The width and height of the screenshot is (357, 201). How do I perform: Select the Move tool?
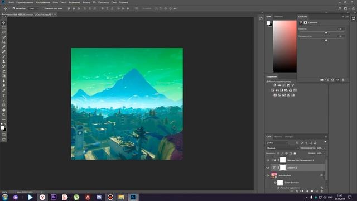click(x=4, y=23)
